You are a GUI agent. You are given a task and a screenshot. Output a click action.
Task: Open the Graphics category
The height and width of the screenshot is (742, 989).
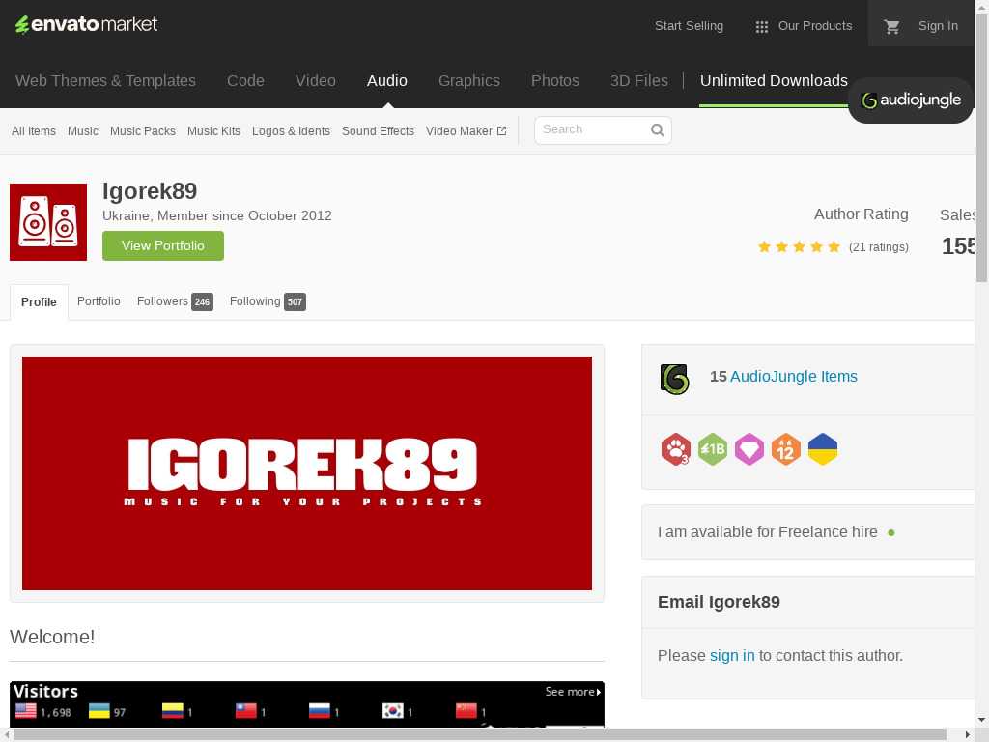click(469, 81)
